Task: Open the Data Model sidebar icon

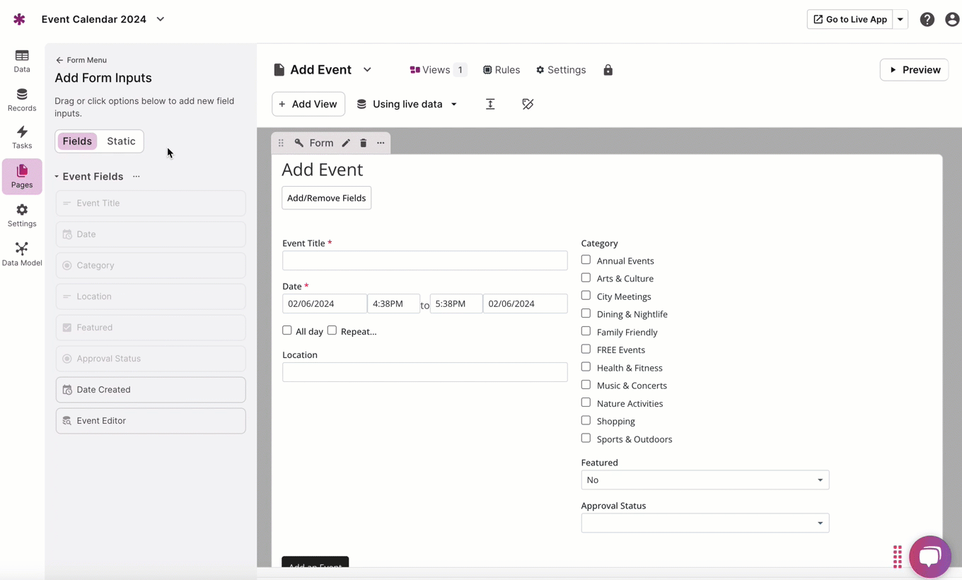Action: pos(22,254)
